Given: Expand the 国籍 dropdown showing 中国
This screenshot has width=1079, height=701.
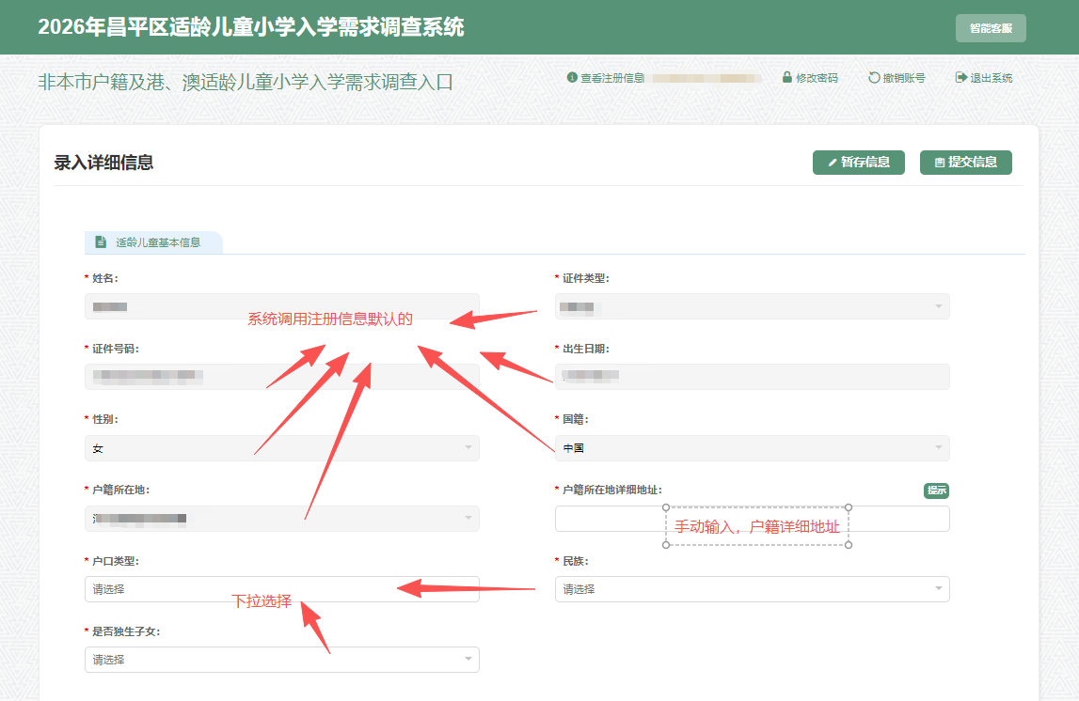Looking at the screenshot, I should (x=752, y=448).
